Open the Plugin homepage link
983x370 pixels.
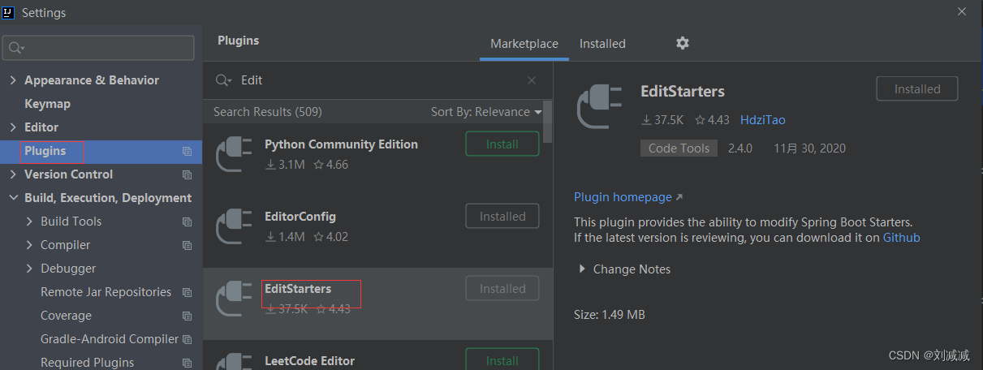[x=628, y=197]
